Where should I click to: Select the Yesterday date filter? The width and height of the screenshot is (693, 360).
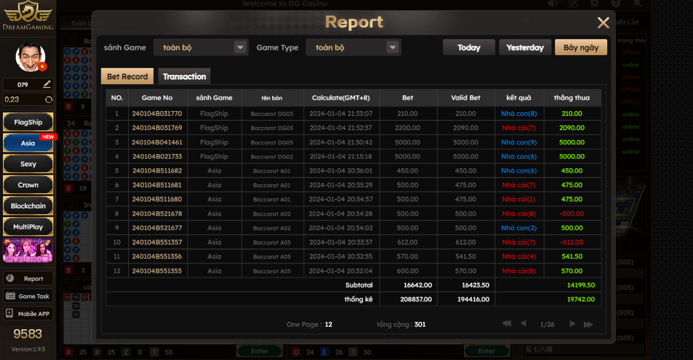pyautogui.click(x=525, y=47)
